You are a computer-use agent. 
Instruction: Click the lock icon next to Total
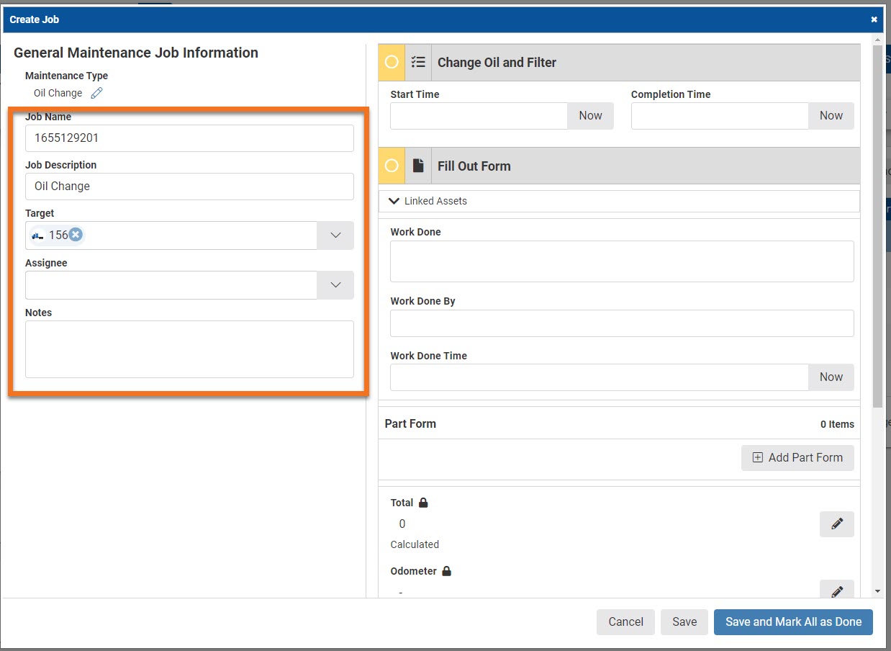[x=423, y=503]
